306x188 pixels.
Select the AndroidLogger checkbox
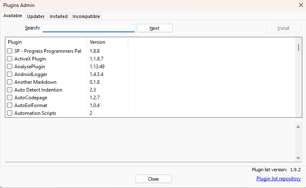point(10,74)
